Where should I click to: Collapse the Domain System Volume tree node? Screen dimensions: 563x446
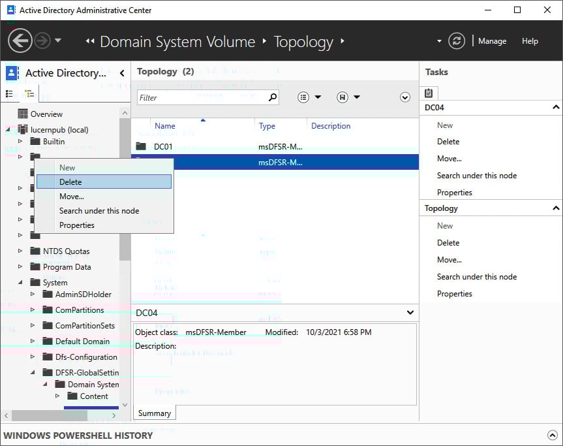click(x=45, y=384)
